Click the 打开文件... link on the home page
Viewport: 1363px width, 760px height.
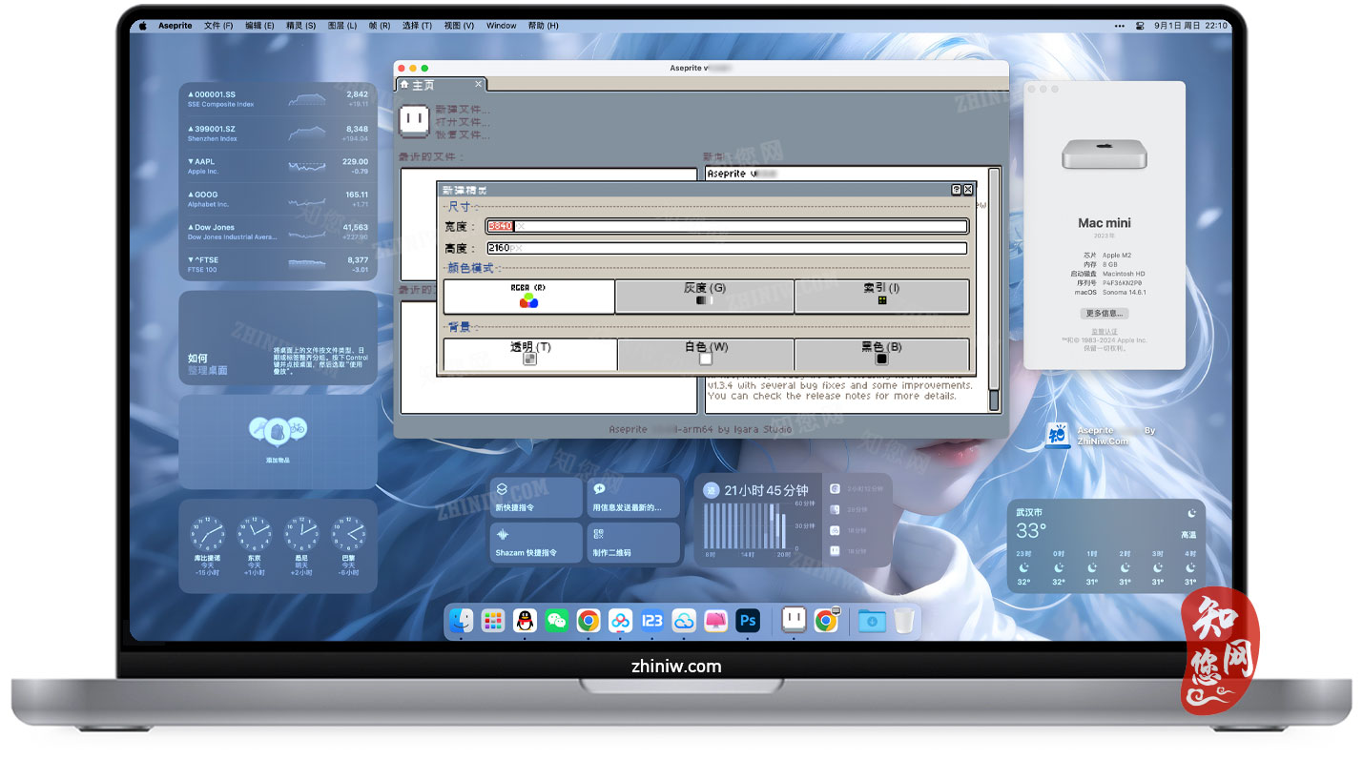click(463, 122)
